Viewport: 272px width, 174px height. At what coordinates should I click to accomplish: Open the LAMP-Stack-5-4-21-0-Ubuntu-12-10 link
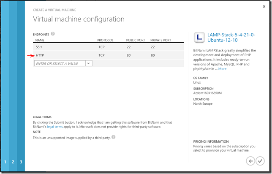tap(231, 37)
